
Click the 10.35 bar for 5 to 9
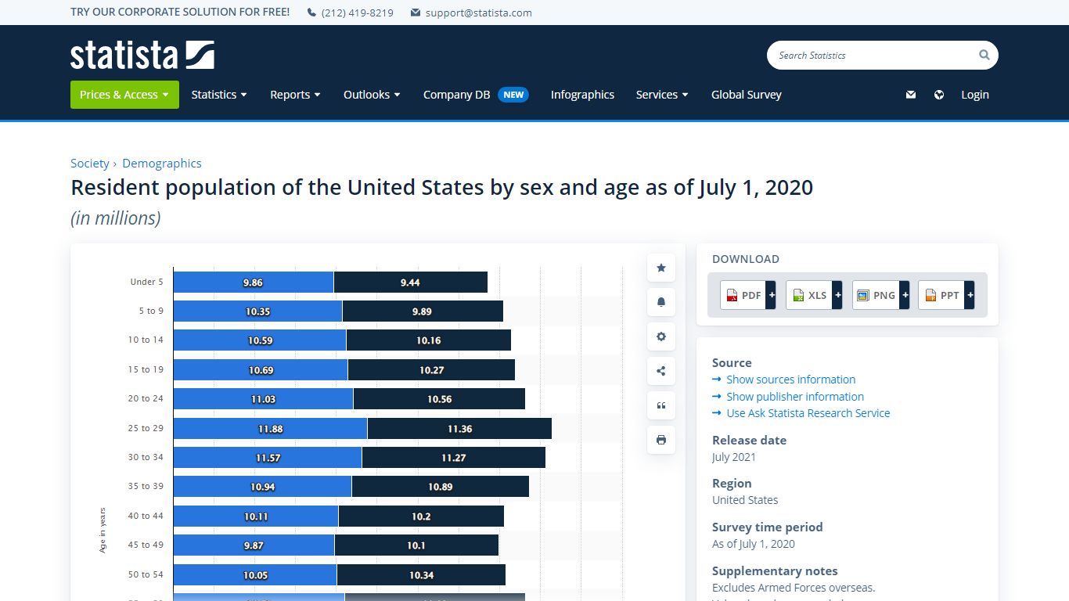(x=257, y=311)
